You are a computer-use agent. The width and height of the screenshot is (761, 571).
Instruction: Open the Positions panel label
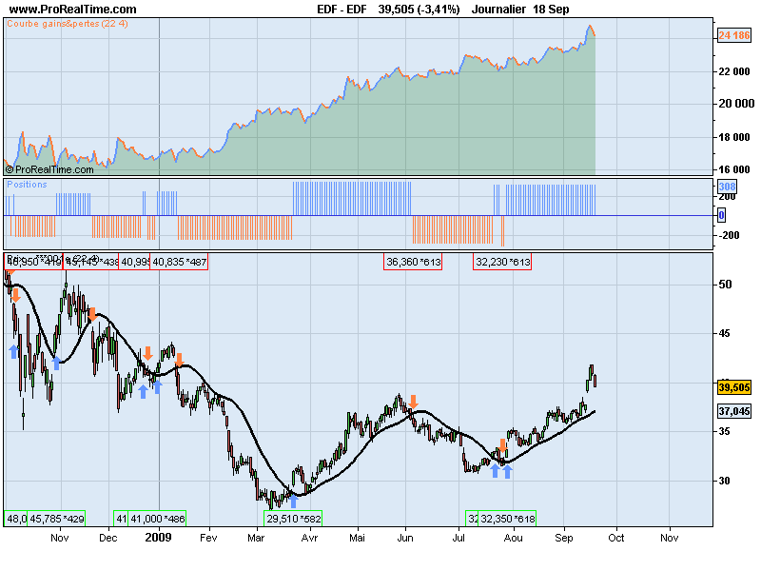(27, 185)
